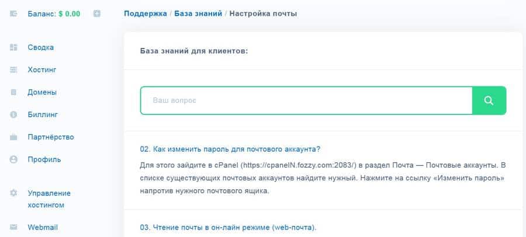This screenshot has width=526, height=237.
Task: Click the Профиль user icon
Action: tap(13, 159)
